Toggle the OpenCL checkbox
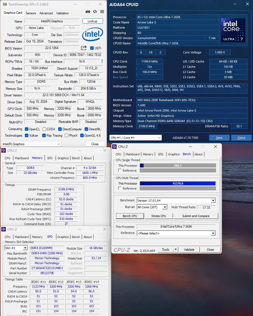This screenshot has width=253, height=316. pos(26,129)
